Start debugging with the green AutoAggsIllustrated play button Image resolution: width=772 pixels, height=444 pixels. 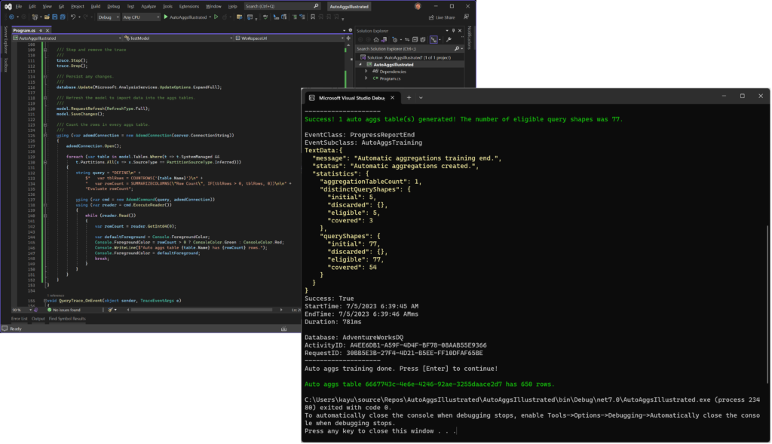[185, 17]
